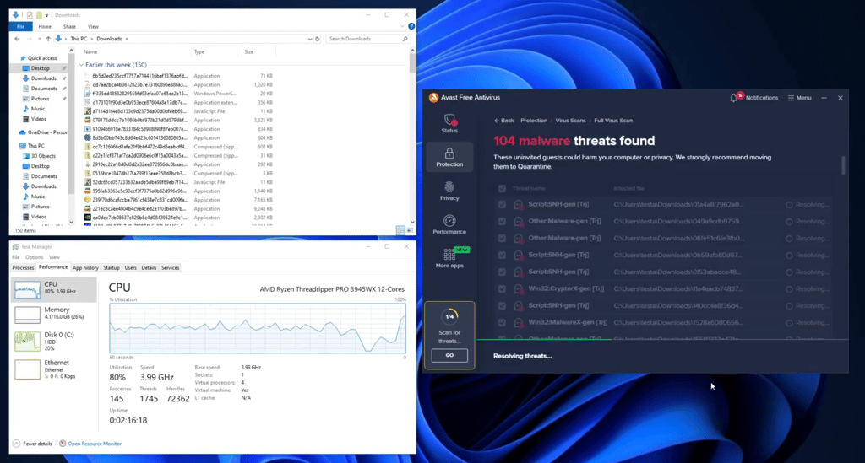Open the Privacy fingerprint section in Avast

point(449,191)
